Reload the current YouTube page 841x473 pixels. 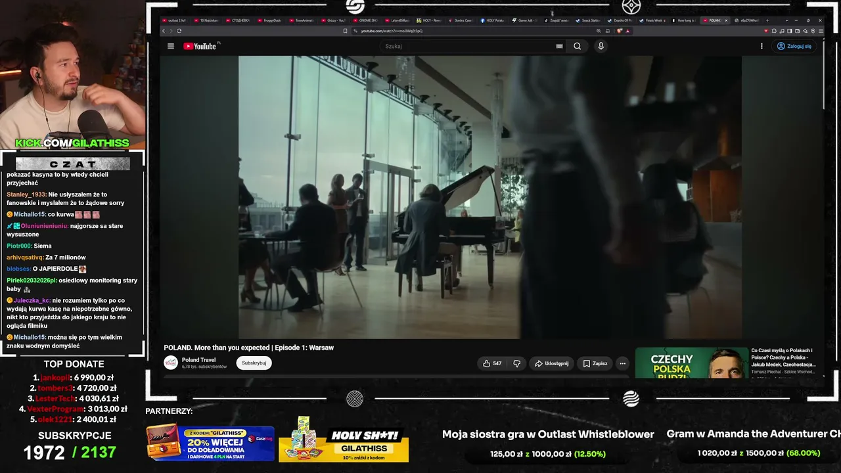pyautogui.click(x=179, y=31)
